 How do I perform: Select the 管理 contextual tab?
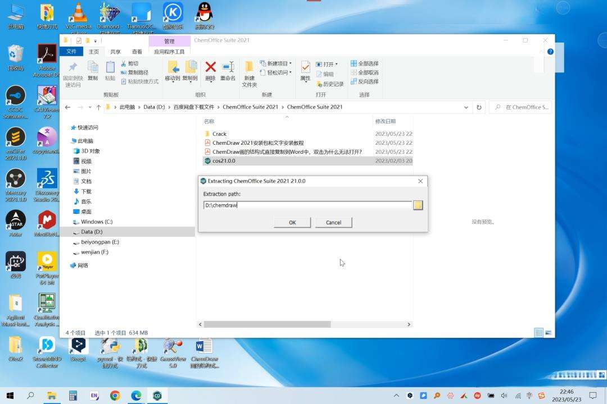click(169, 41)
